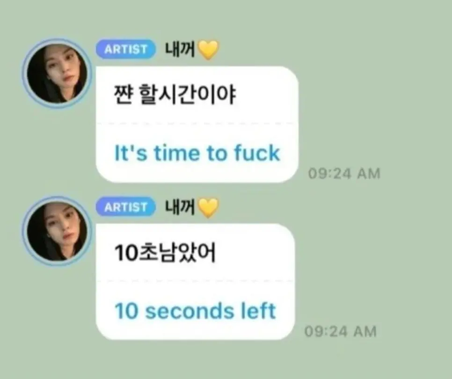Click the Korean text 쨘 할시간이야
The image size is (452, 379).
pyautogui.click(x=175, y=95)
